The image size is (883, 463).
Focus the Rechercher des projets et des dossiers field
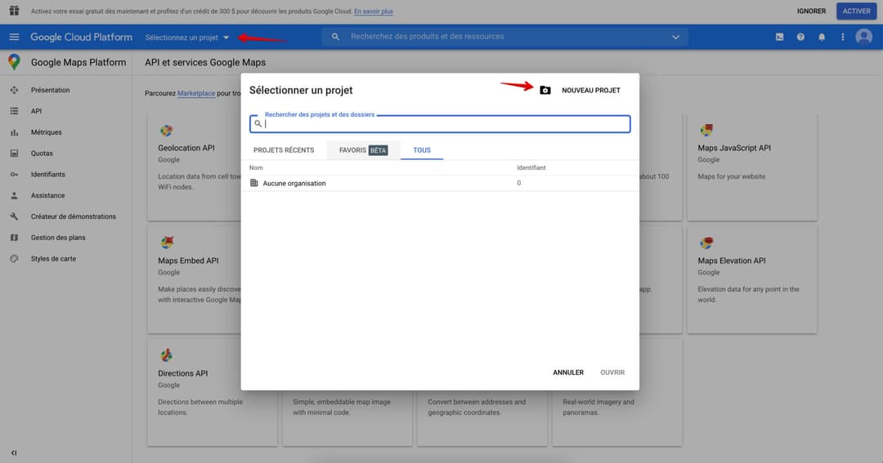440,124
